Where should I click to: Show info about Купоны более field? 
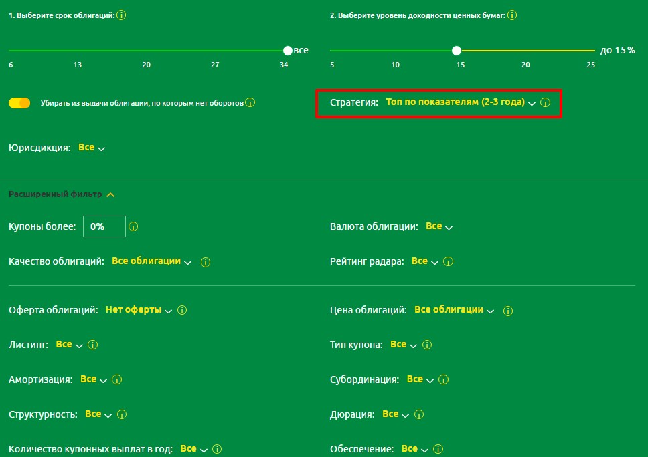133,227
